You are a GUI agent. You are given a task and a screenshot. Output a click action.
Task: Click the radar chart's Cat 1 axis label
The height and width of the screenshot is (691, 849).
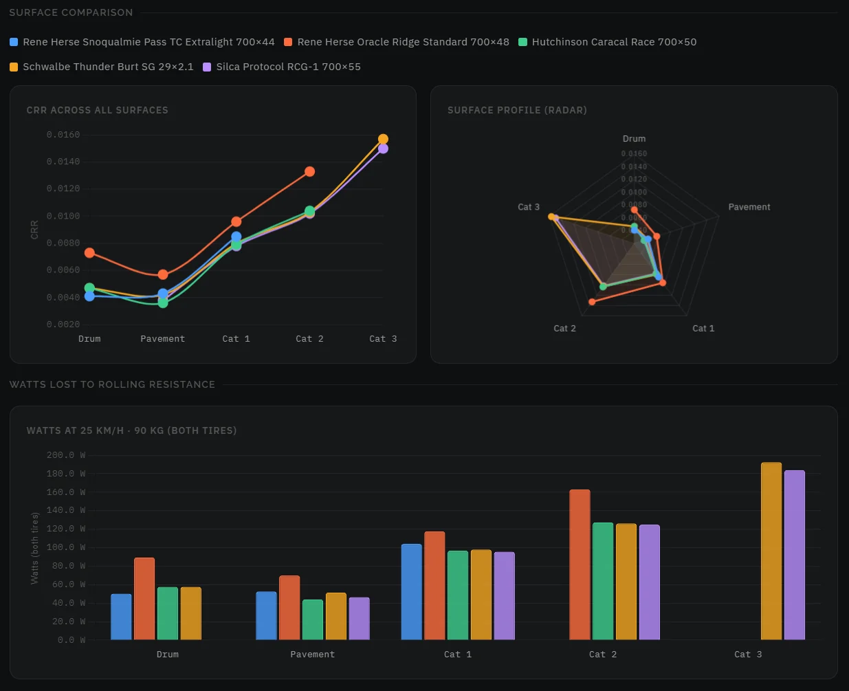point(703,329)
